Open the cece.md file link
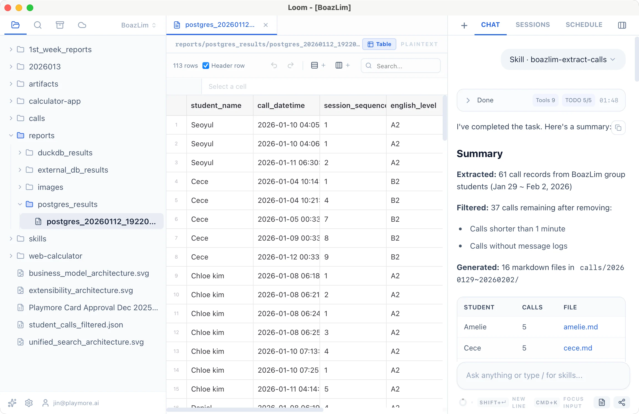The image size is (639, 414). [578, 348]
